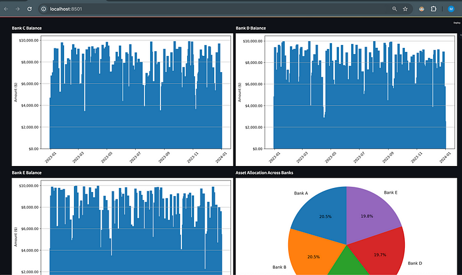Open the zoom magnifier icon in address bar
Screen dimensions: 462x275
[x=394, y=9]
